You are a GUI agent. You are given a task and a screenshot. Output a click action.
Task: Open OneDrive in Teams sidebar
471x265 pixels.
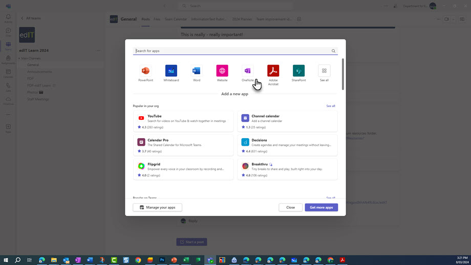pos(8,101)
